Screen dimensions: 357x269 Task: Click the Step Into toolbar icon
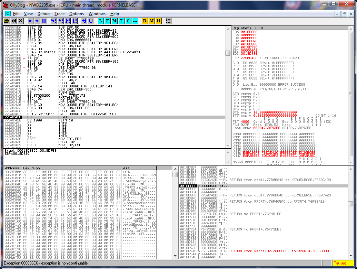click(x=53, y=21)
